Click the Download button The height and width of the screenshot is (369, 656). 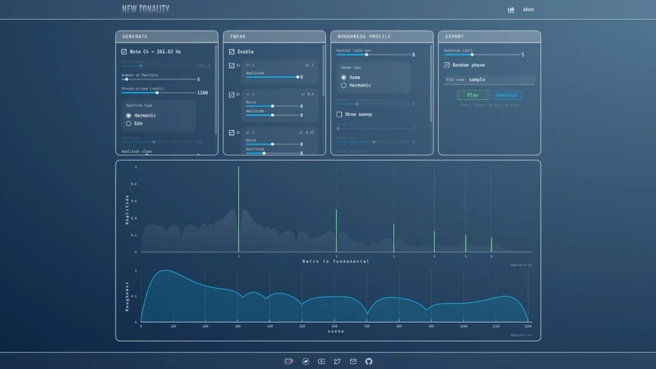[506, 95]
